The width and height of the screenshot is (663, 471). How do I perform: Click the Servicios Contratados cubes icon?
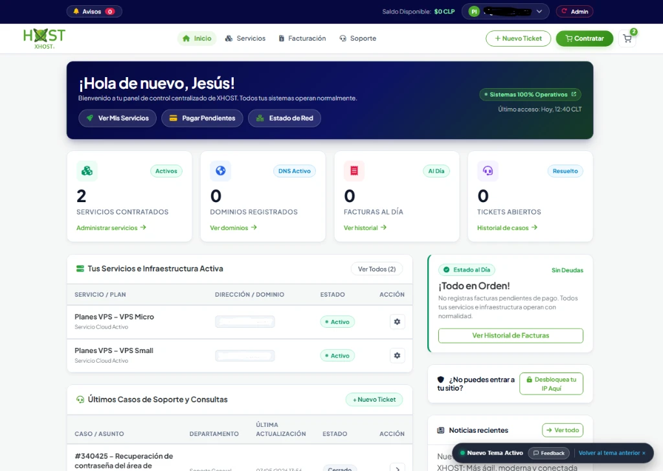tap(87, 171)
